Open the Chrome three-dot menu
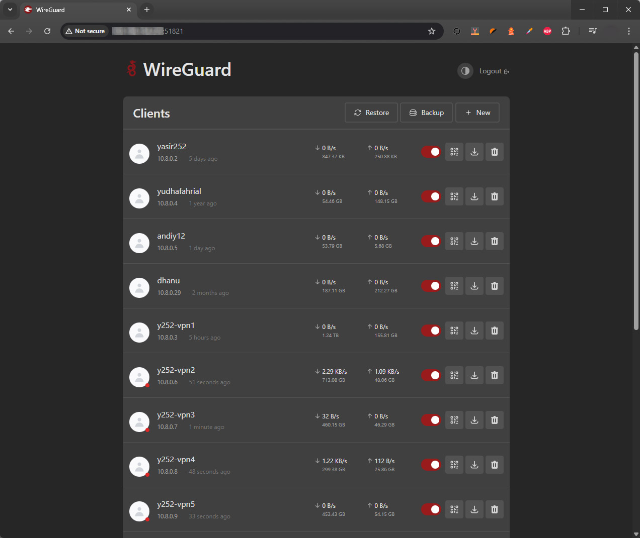The image size is (640, 538). click(629, 31)
